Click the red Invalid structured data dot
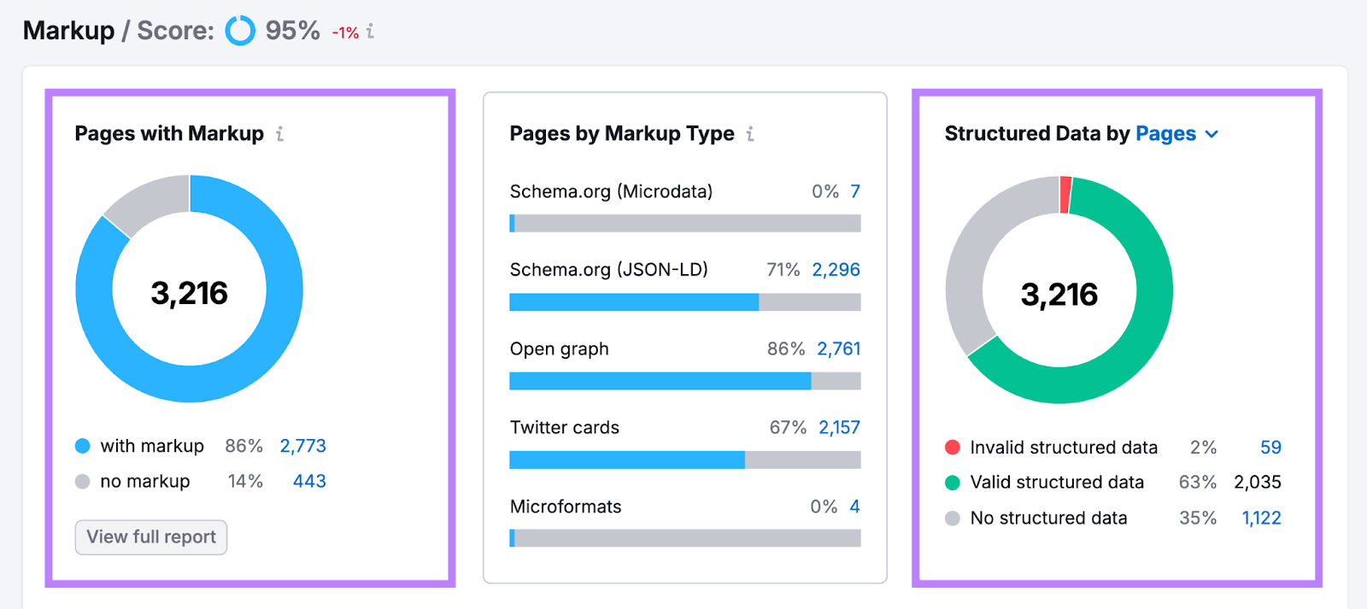Viewport: 1367px width, 609px height. click(x=953, y=448)
